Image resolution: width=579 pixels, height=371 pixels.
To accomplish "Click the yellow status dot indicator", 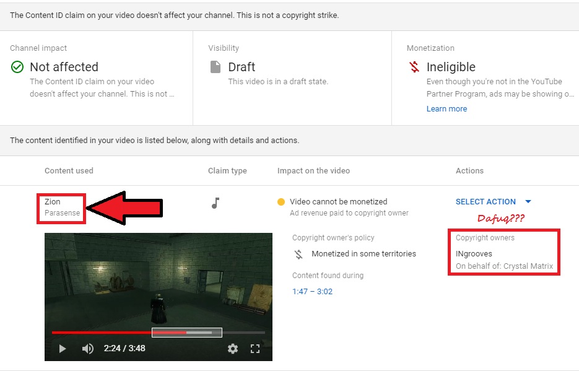I will pyautogui.click(x=281, y=202).
